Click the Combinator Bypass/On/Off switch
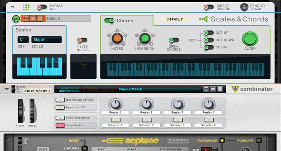 tap(13, 89)
